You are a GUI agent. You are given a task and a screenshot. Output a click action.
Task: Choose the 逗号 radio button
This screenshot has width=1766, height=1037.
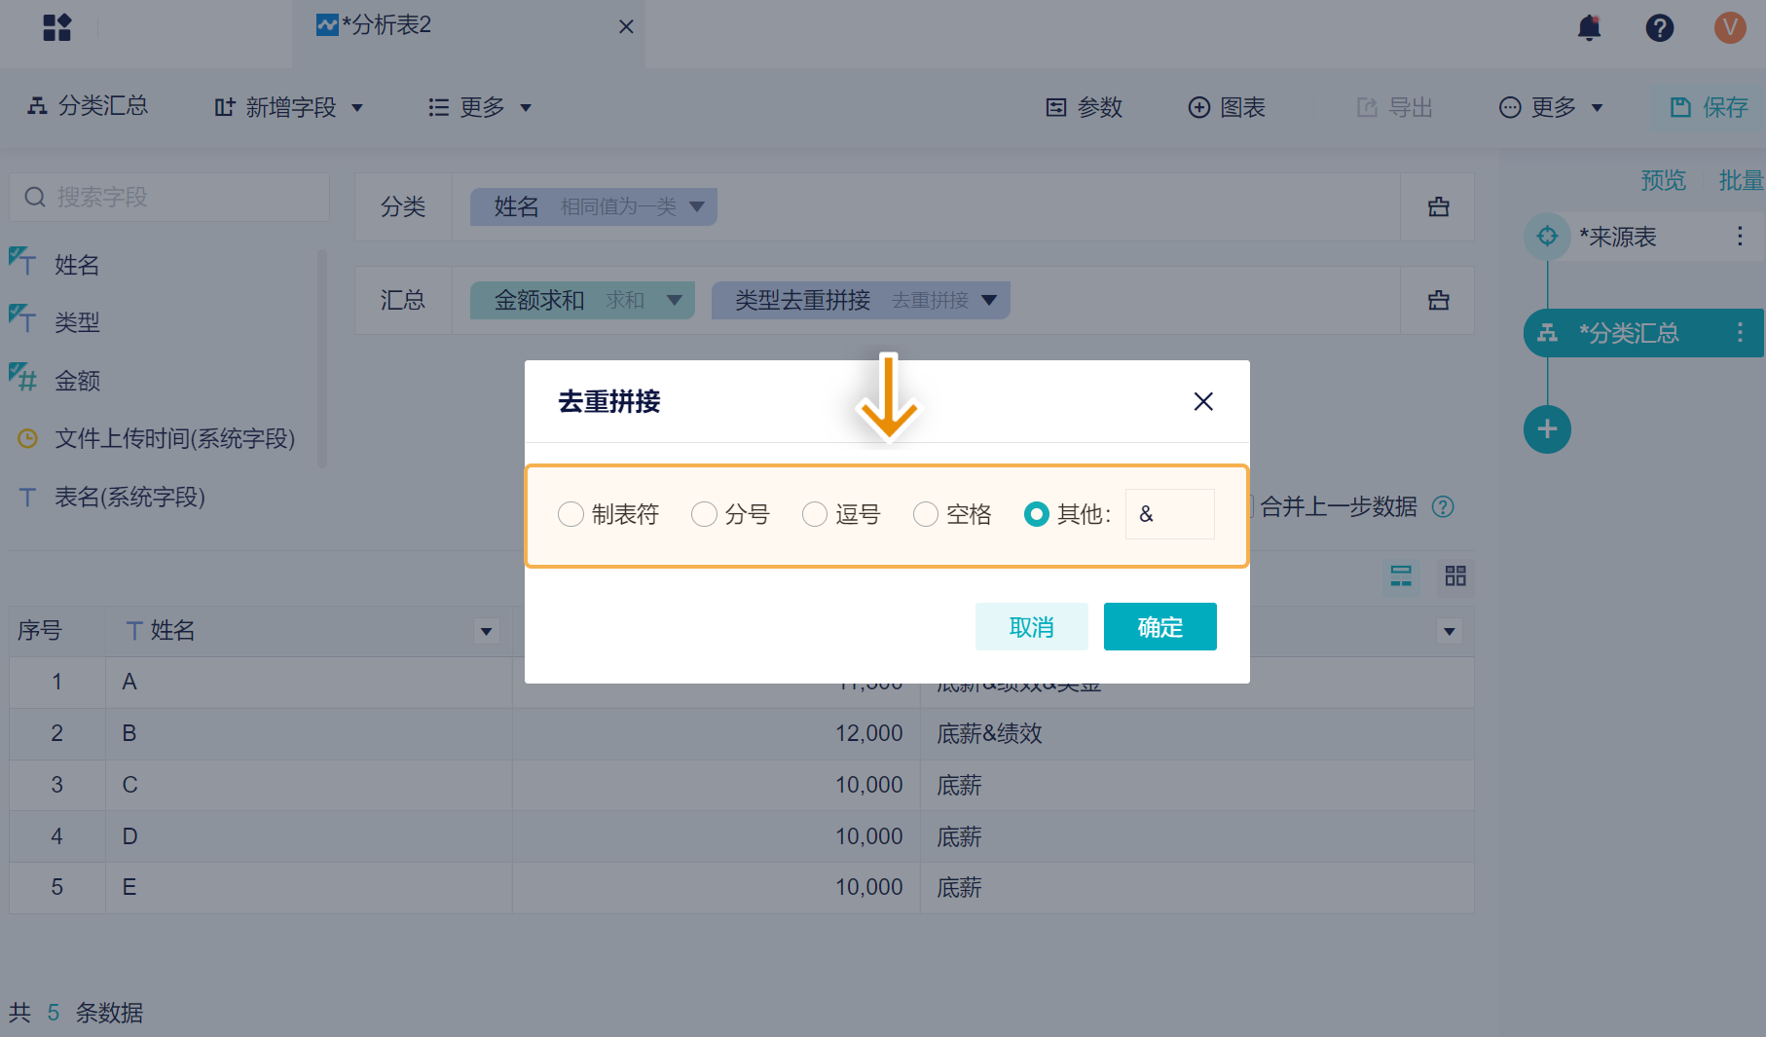coord(815,514)
